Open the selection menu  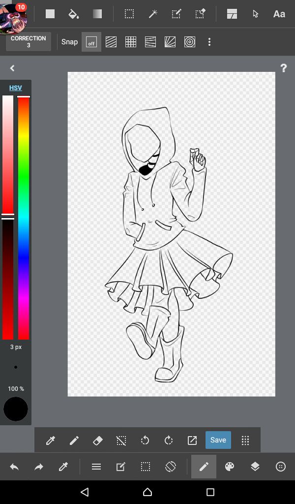point(146,467)
